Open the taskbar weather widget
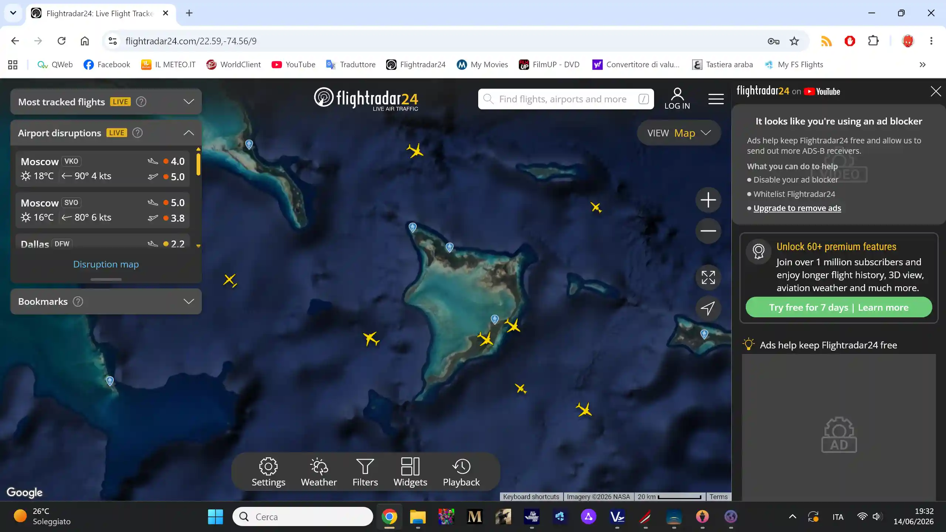The height and width of the screenshot is (532, 946). (x=42, y=516)
